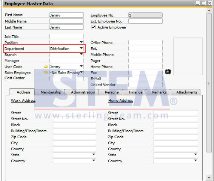Click the Mobile Phone field
Viewport: 214px width, 181px height.
point(145,54)
